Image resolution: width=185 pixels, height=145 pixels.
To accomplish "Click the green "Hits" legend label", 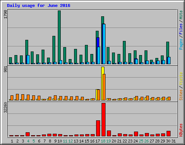I will [x=181, y=15].
